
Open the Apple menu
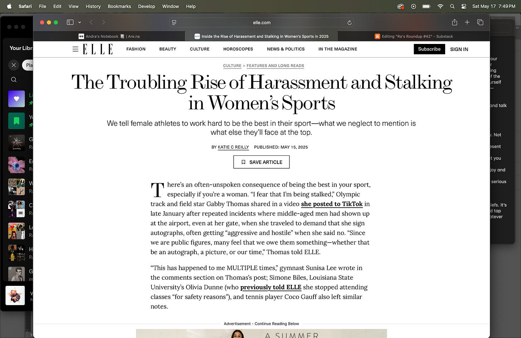click(x=9, y=6)
